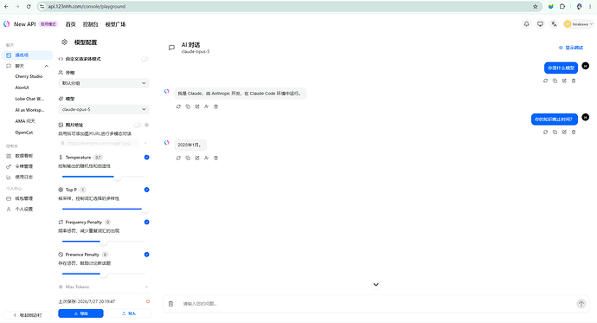Image resolution: width=597 pixels, height=323 pixels.
Task: Click the show debug link
Action: (x=571, y=48)
